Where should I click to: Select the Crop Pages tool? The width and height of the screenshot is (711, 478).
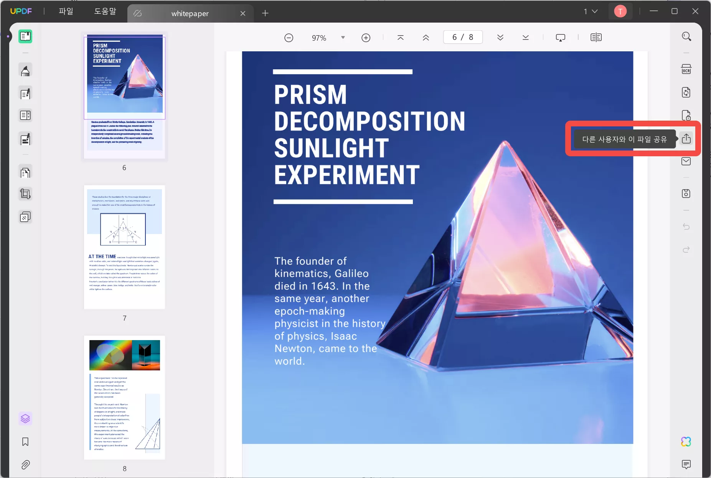pyautogui.click(x=25, y=194)
